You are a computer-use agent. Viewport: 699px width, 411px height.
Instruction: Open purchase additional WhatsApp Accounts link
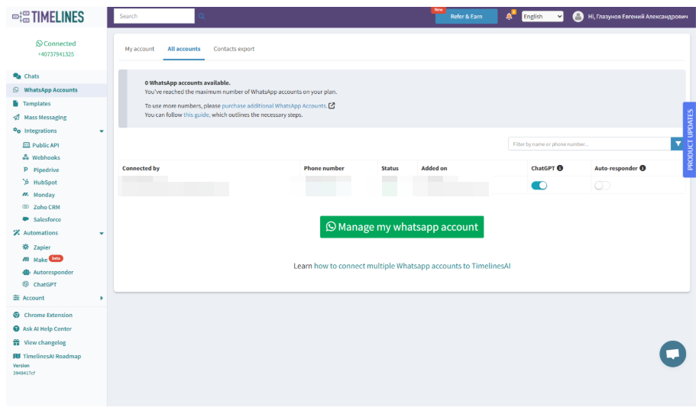pos(274,106)
